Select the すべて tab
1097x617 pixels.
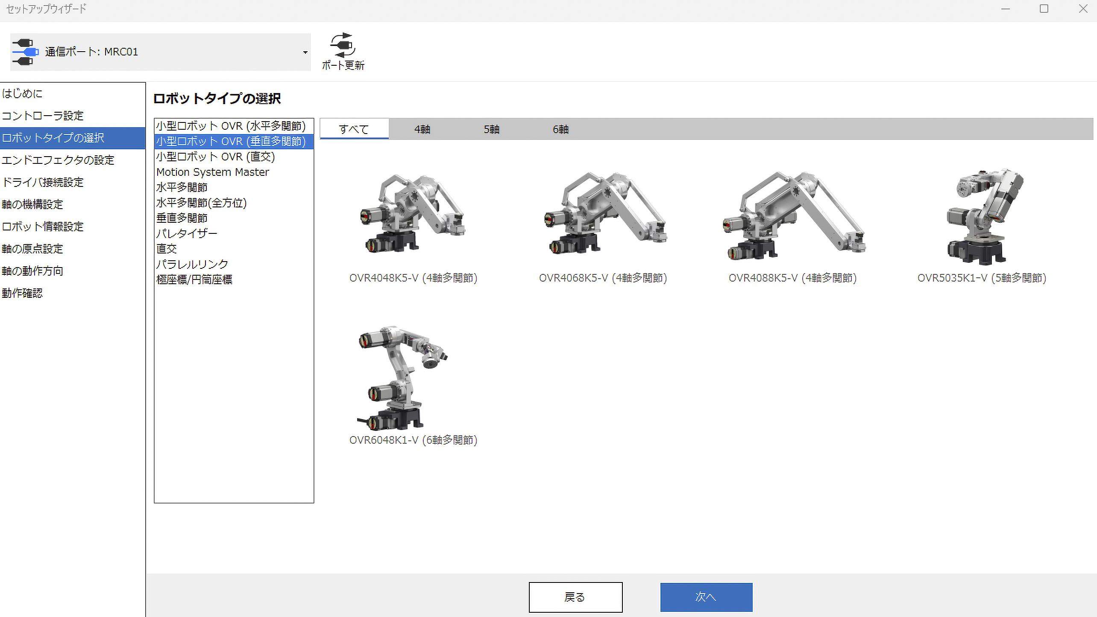[x=354, y=129]
